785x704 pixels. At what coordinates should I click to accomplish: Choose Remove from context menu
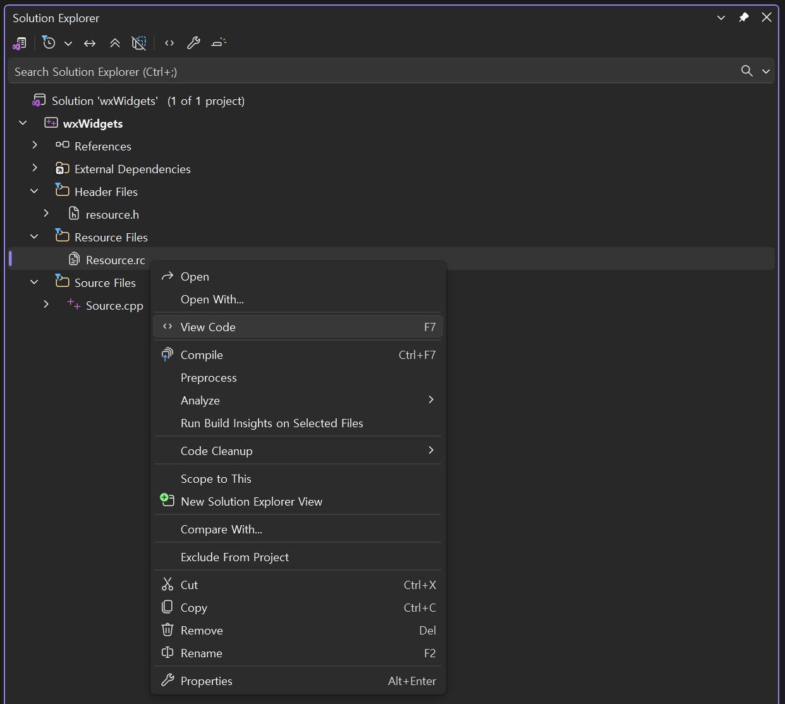point(298,631)
